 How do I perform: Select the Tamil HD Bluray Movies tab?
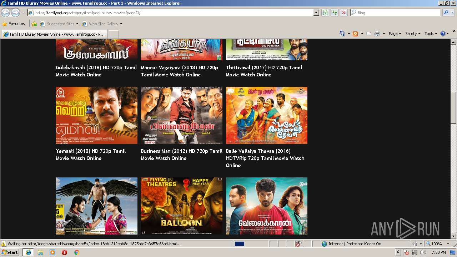coord(54,34)
